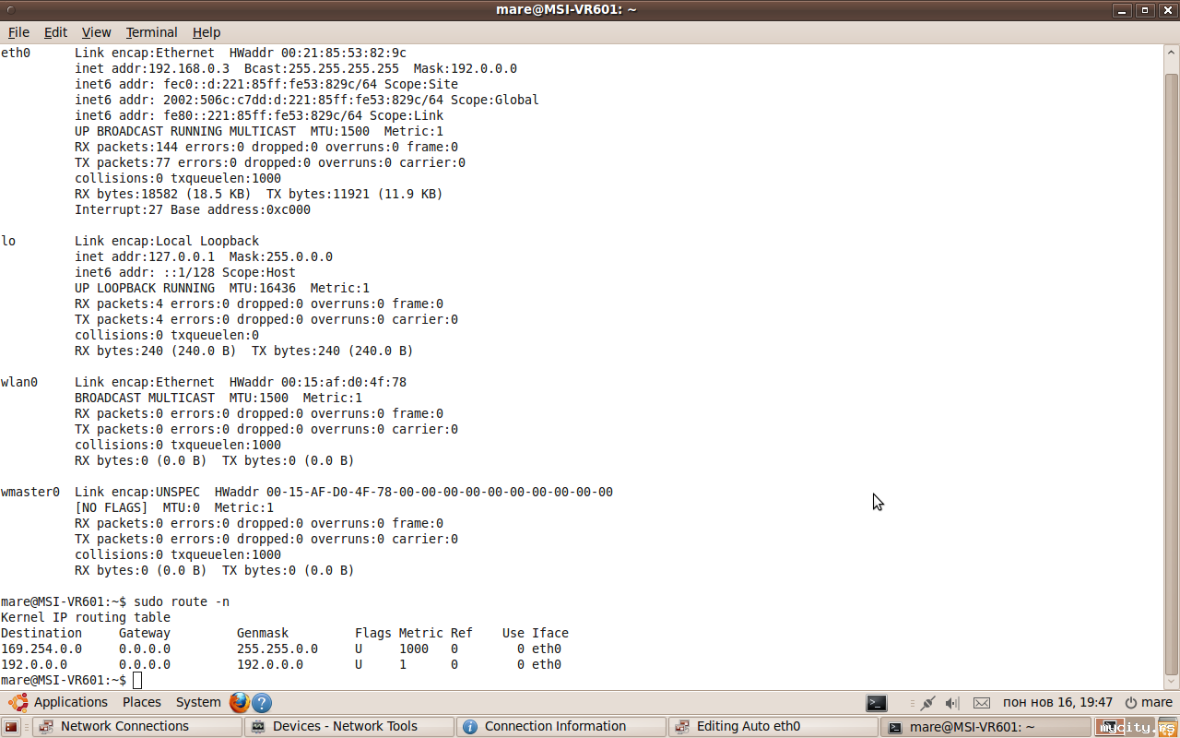This screenshot has width=1180, height=738.
Task: Click the scrollbar up arrow
Action: pyautogui.click(x=1171, y=51)
